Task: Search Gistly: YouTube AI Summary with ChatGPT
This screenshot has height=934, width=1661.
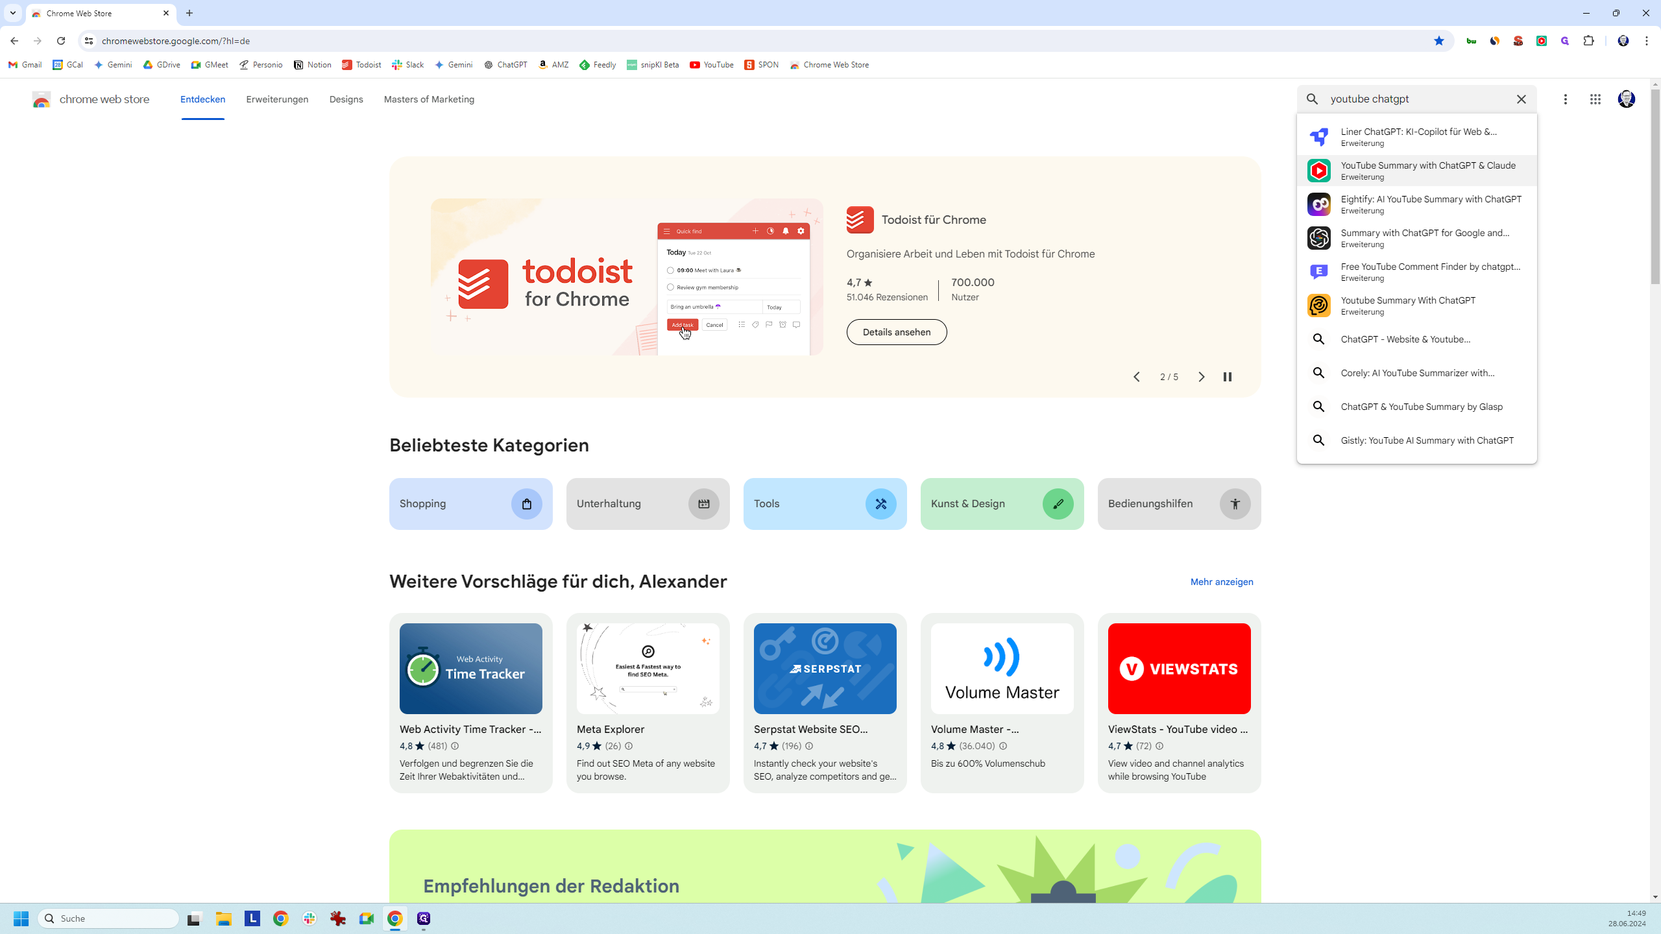Action: (1416, 440)
